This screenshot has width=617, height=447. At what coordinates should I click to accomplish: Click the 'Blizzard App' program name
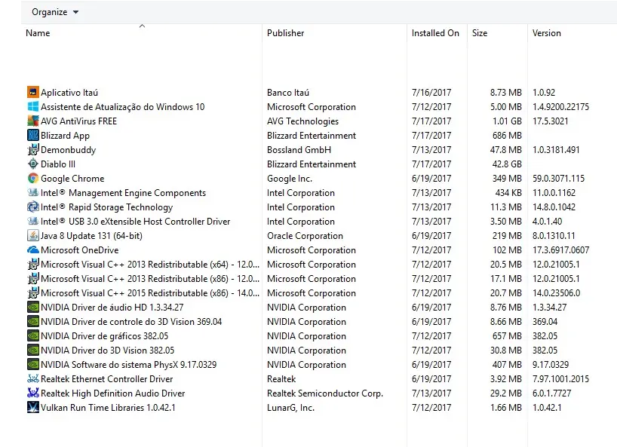pos(66,136)
